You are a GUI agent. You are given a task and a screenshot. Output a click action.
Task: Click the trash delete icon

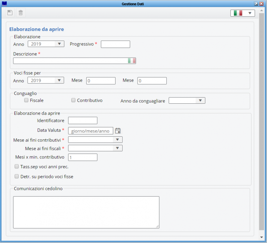pos(21,13)
